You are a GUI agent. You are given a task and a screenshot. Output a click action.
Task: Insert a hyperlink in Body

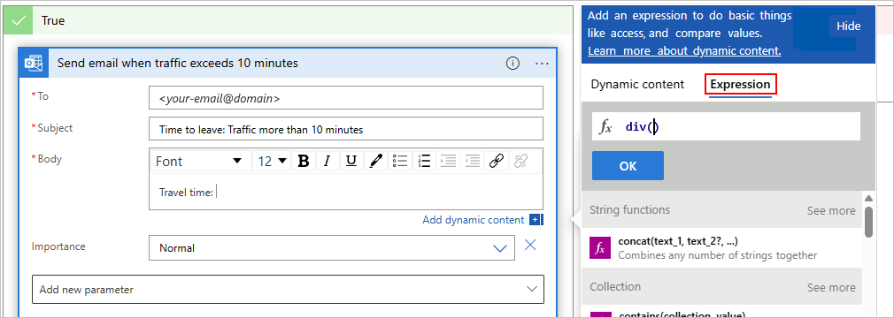(497, 162)
